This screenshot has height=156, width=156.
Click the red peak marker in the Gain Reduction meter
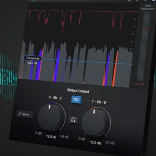pos(146,29)
